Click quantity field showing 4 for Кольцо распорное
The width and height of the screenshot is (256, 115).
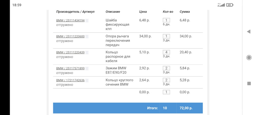(166, 52)
